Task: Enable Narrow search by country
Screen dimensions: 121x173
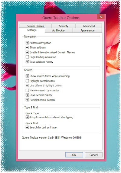Action: coord(27,90)
